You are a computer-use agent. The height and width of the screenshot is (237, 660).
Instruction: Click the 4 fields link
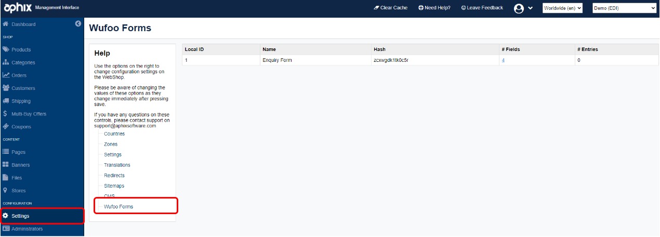click(503, 60)
